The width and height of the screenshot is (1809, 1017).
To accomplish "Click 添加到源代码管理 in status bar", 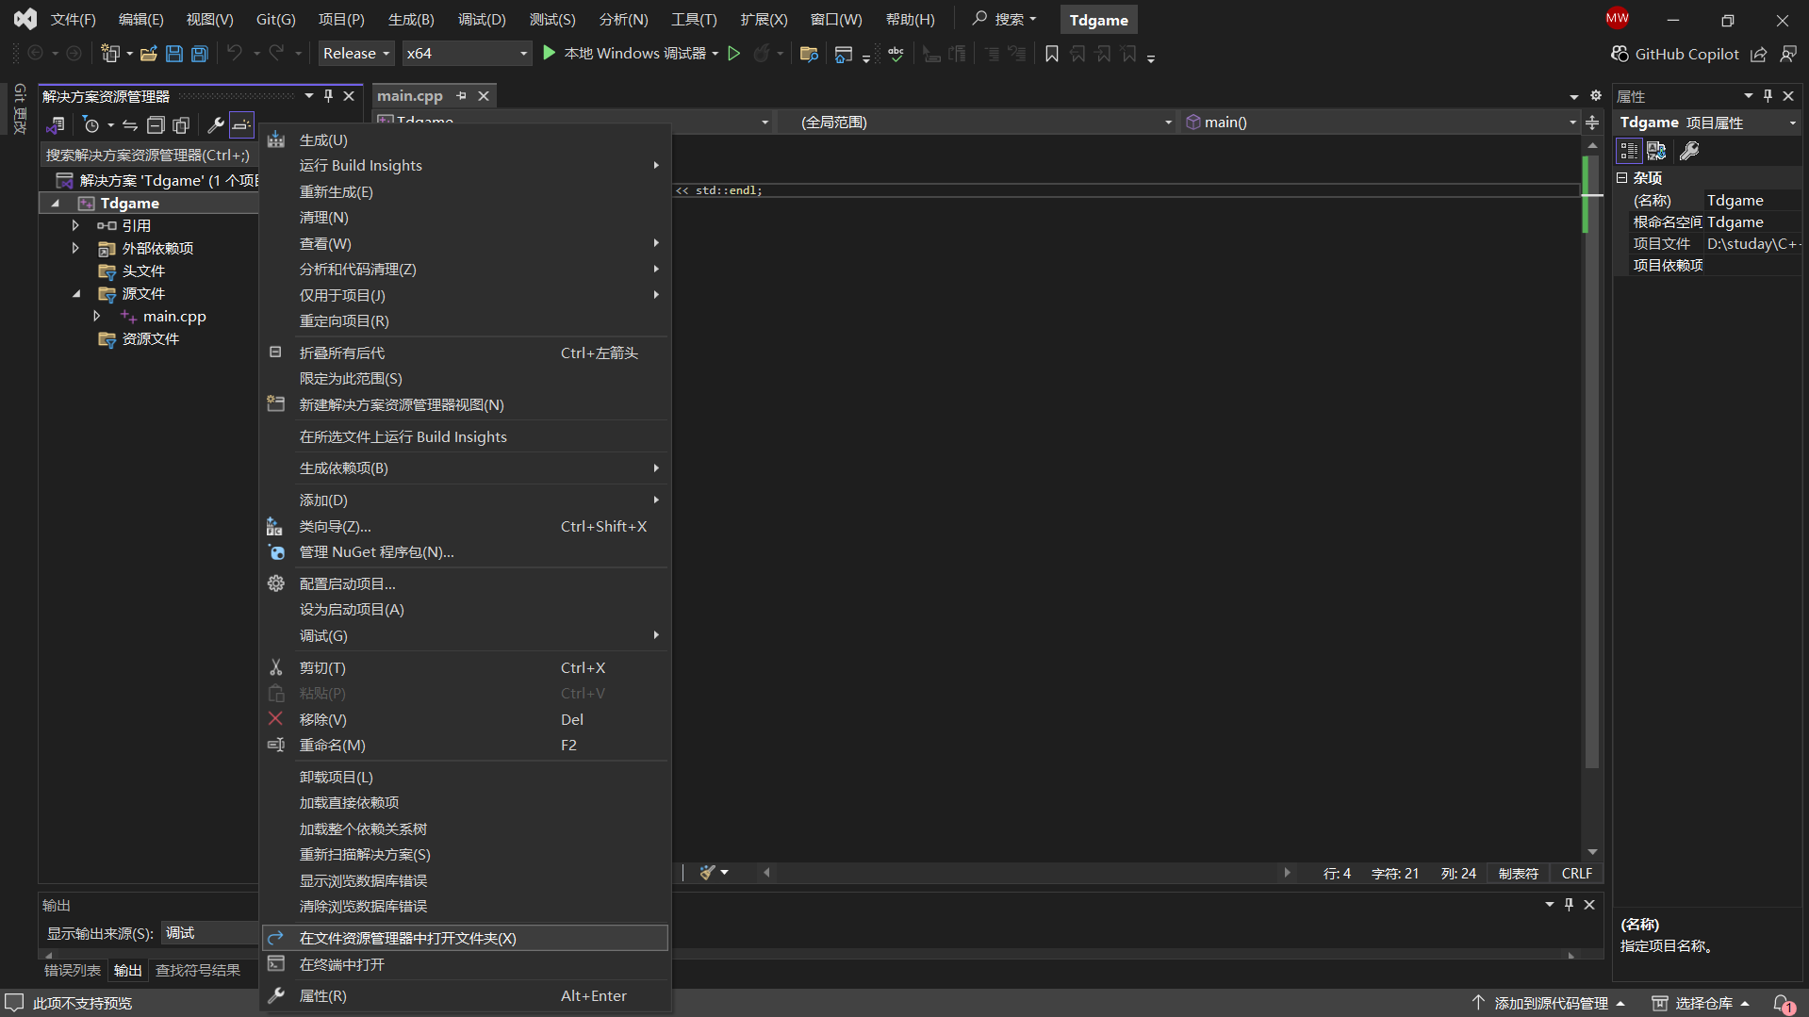I will pyautogui.click(x=1550, y=1003).
